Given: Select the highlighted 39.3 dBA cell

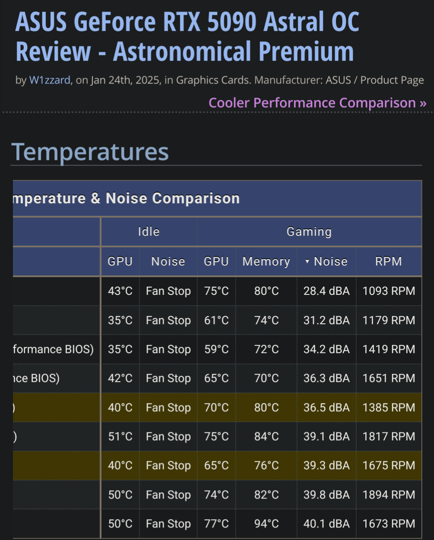Looking at the screenshot, I should (x=326, y=466).
